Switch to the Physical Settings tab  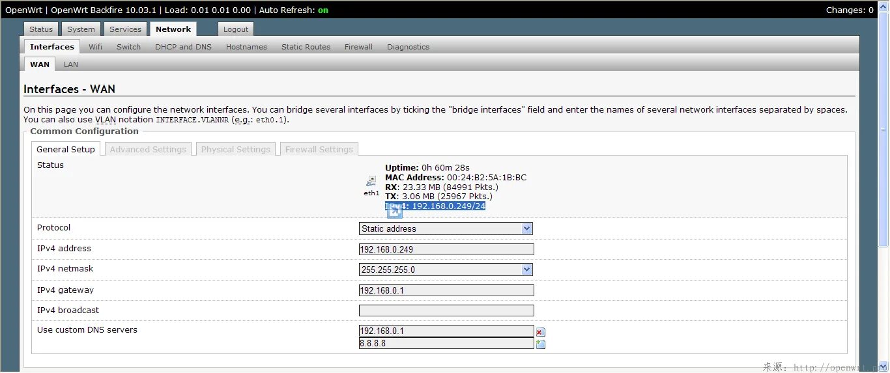(x=235, y=149)
